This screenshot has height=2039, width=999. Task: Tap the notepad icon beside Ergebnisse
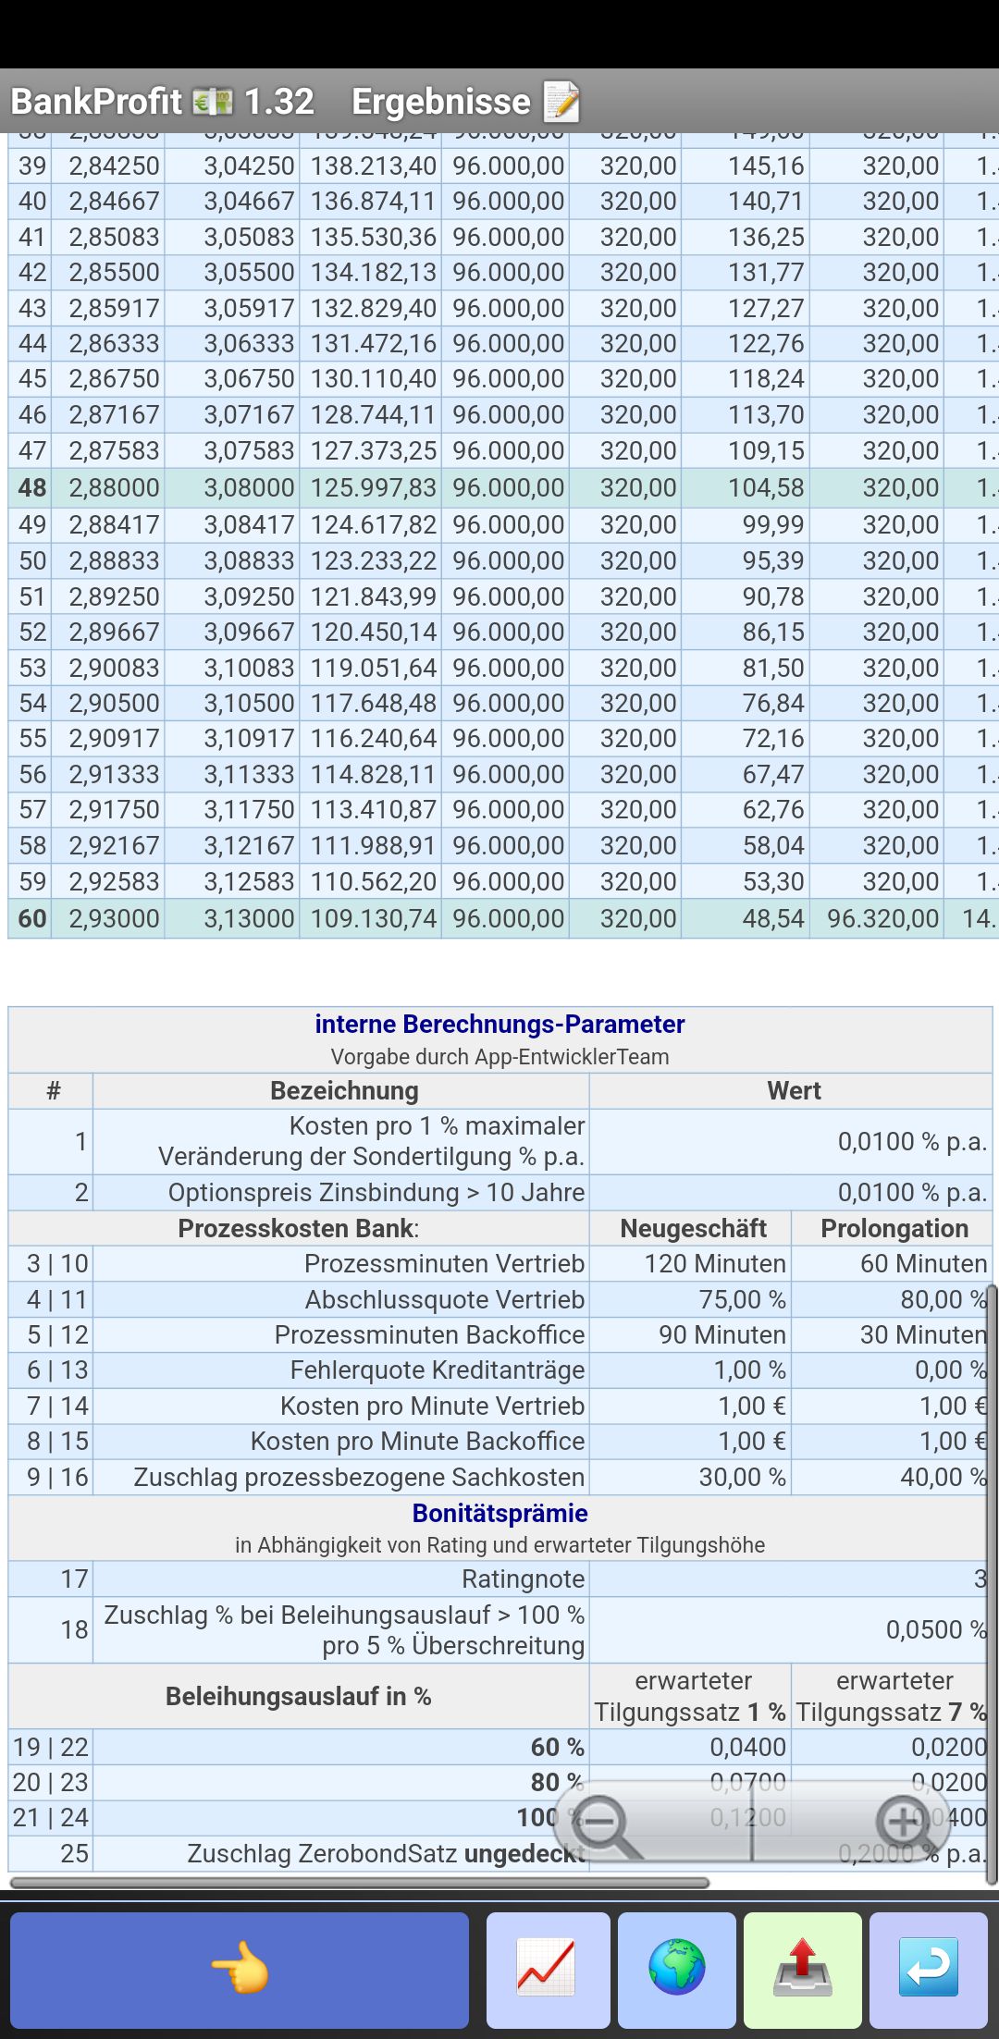coord(561,102)
